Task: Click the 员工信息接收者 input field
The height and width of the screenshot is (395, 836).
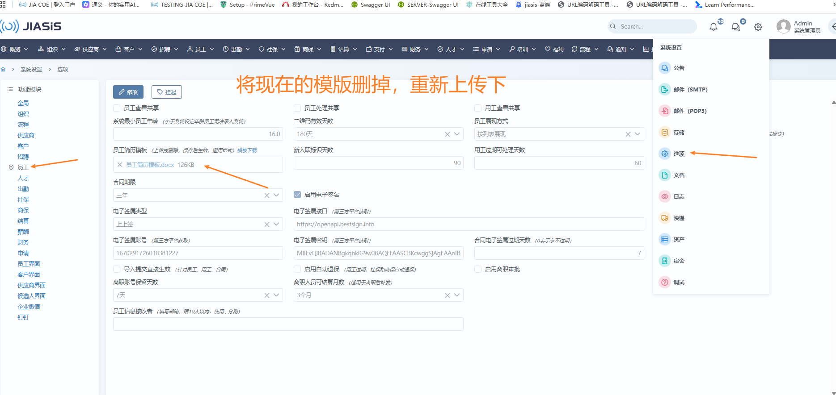Action: [288, 324]
